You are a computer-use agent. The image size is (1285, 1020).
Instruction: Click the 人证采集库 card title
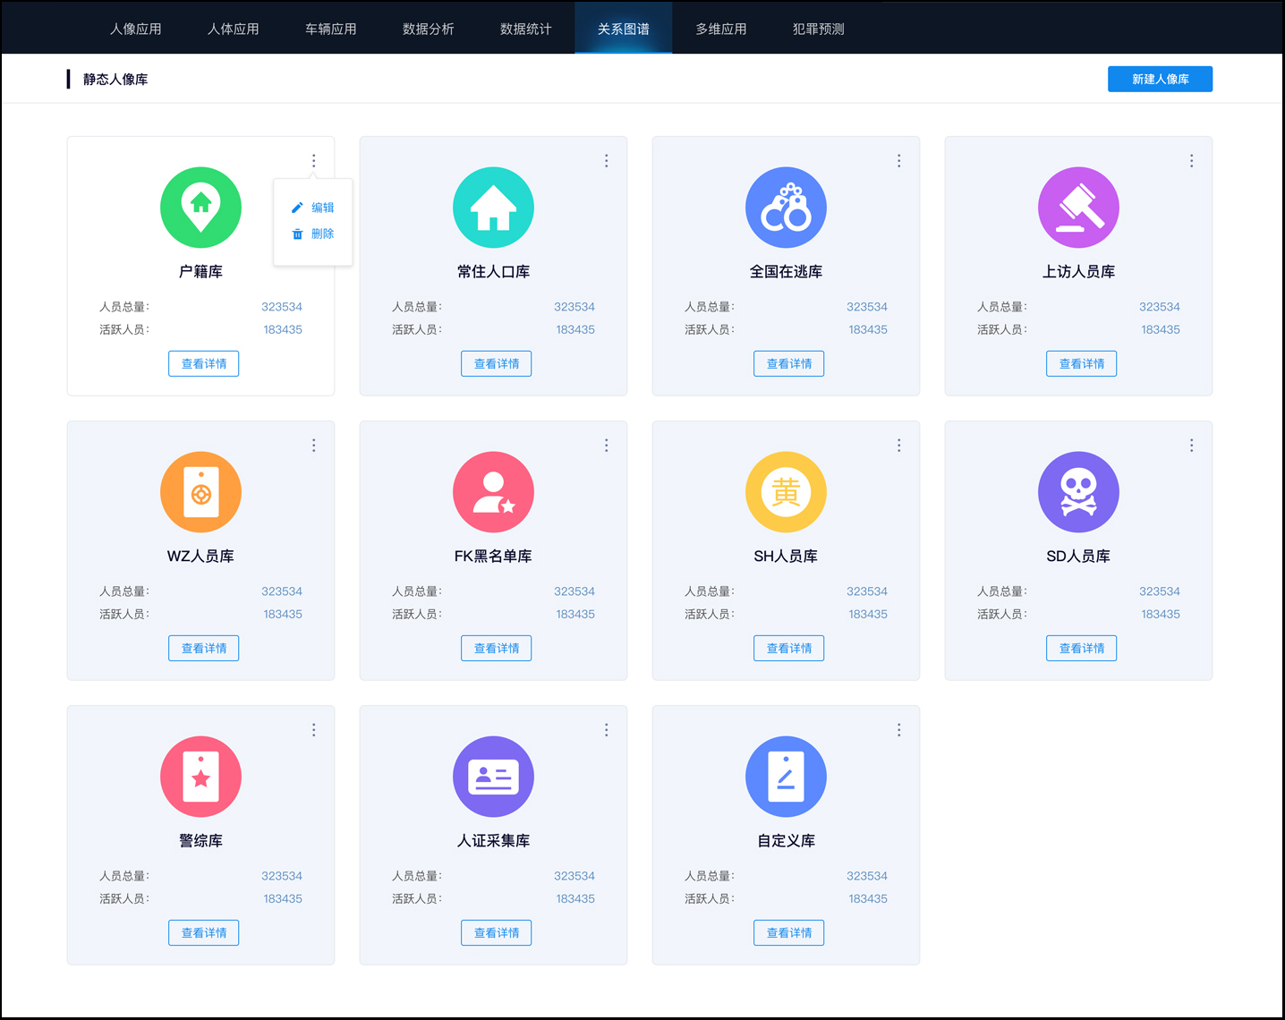point(493,840)
